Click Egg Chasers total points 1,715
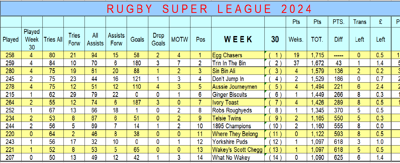 pyautogui.click(x=317, y=55)
